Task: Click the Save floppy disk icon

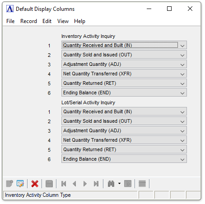Action: [x=49, y=184]
